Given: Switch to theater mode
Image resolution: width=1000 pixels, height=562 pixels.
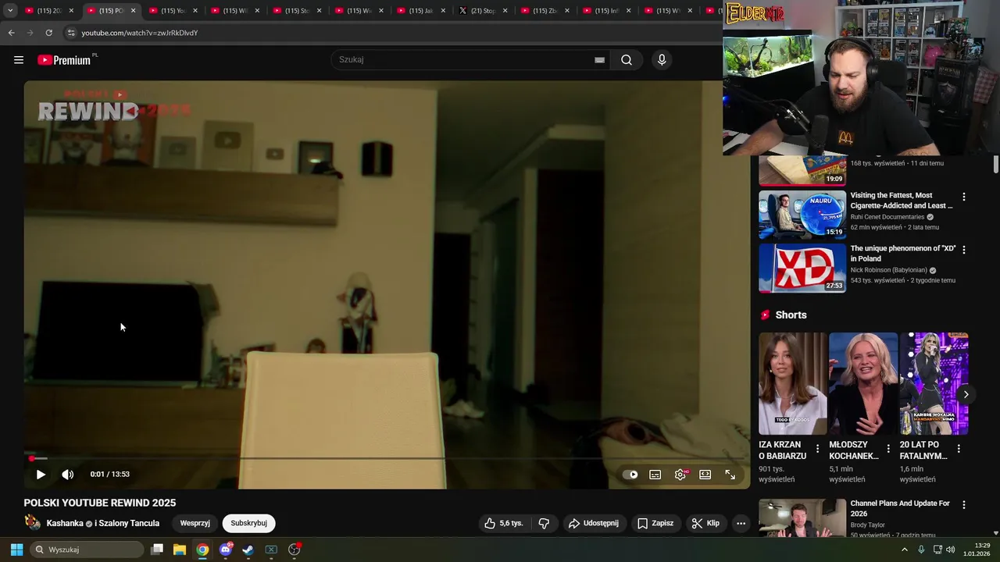Looking at the screenshot, I should 705,475.
